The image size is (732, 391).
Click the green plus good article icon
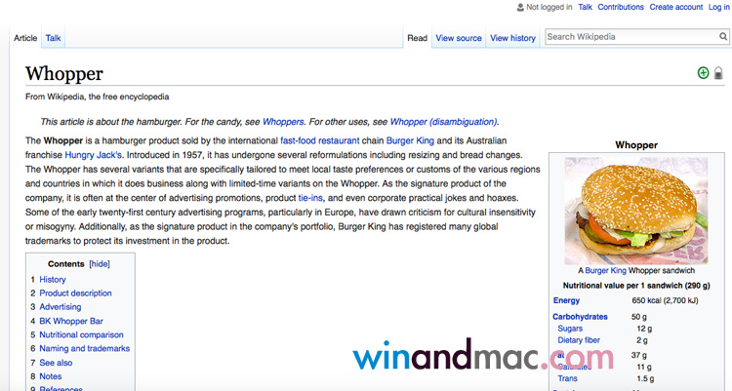coord(703,73)
